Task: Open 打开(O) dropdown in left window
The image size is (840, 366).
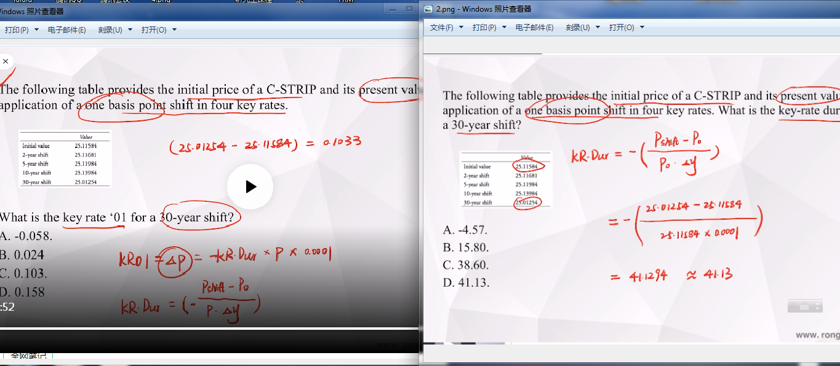Action: pos(159,29)
